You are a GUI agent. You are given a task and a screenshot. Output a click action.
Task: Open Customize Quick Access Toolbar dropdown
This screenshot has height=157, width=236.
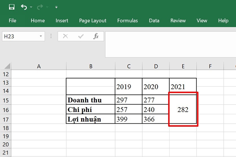point(56,7)
